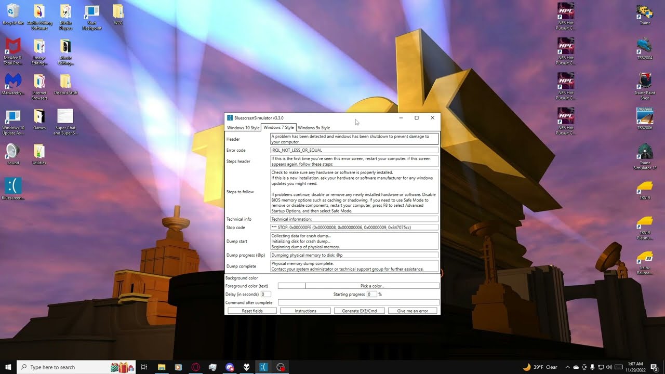
Task: Click the Command after complete field
Action: tap(358, 302)
